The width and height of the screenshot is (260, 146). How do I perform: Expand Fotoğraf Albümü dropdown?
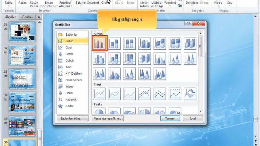pyautogui.click(x=65, y=4)
